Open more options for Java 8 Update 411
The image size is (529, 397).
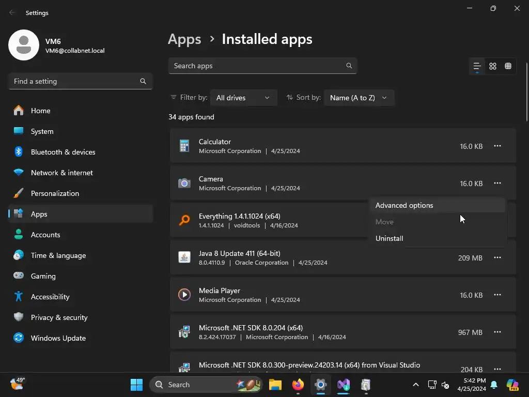pos(497,257)
